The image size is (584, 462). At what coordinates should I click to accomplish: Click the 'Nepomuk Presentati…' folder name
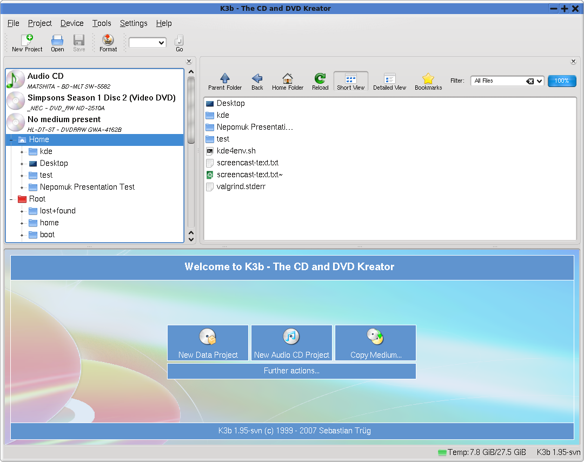pyautogui.click(x=255, y=127)
